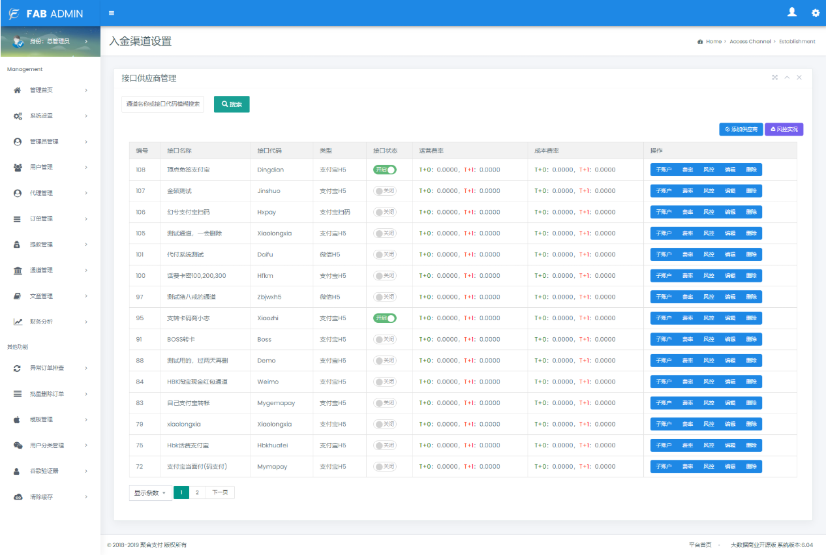Click the user profile icon in top bar
Screen dimensions: 826x555
click(x=791, y=12)
